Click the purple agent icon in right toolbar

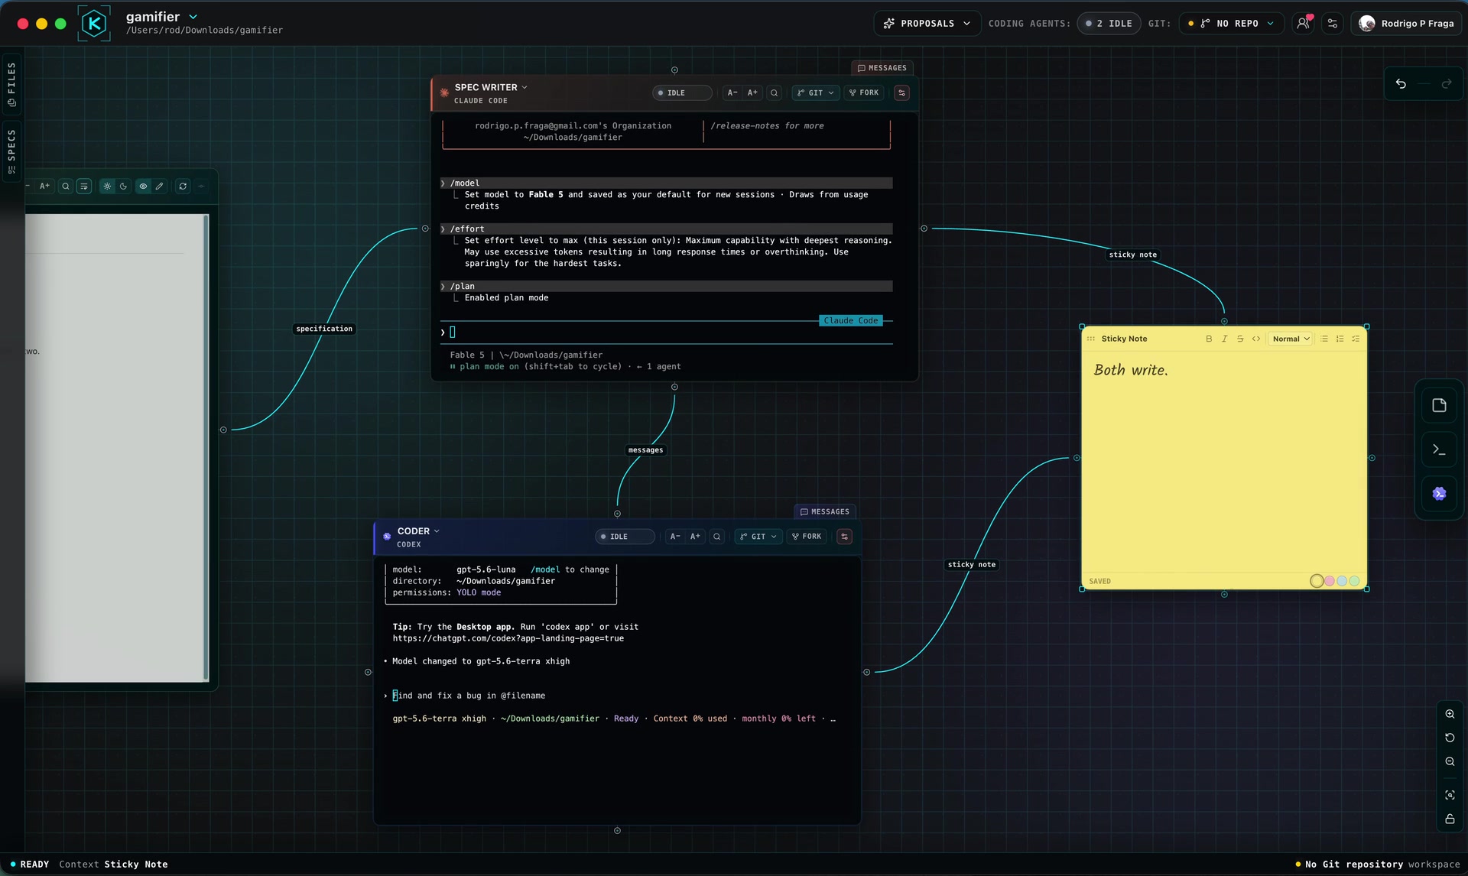click(1439, 494)
